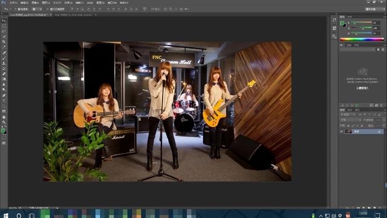Switch Libraries panel to grid view

point(378,50)
